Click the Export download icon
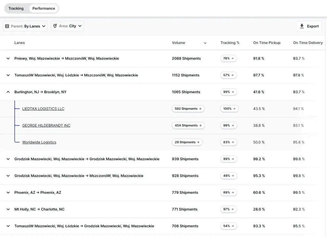327x237 pixels. click(x=302, y=26)
